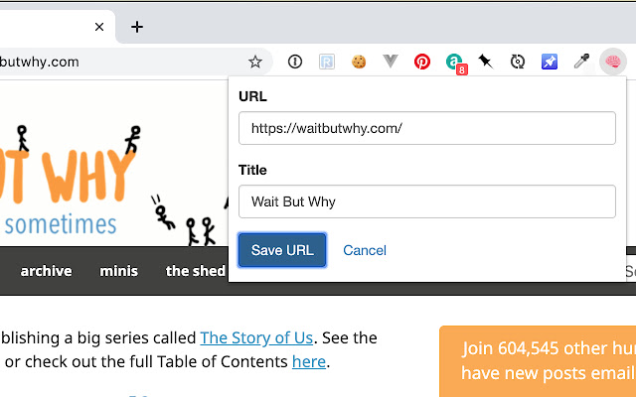Viewport: 636px width, 397px height.
Task: Follow The Story of Us link
Action: (256, 337)
